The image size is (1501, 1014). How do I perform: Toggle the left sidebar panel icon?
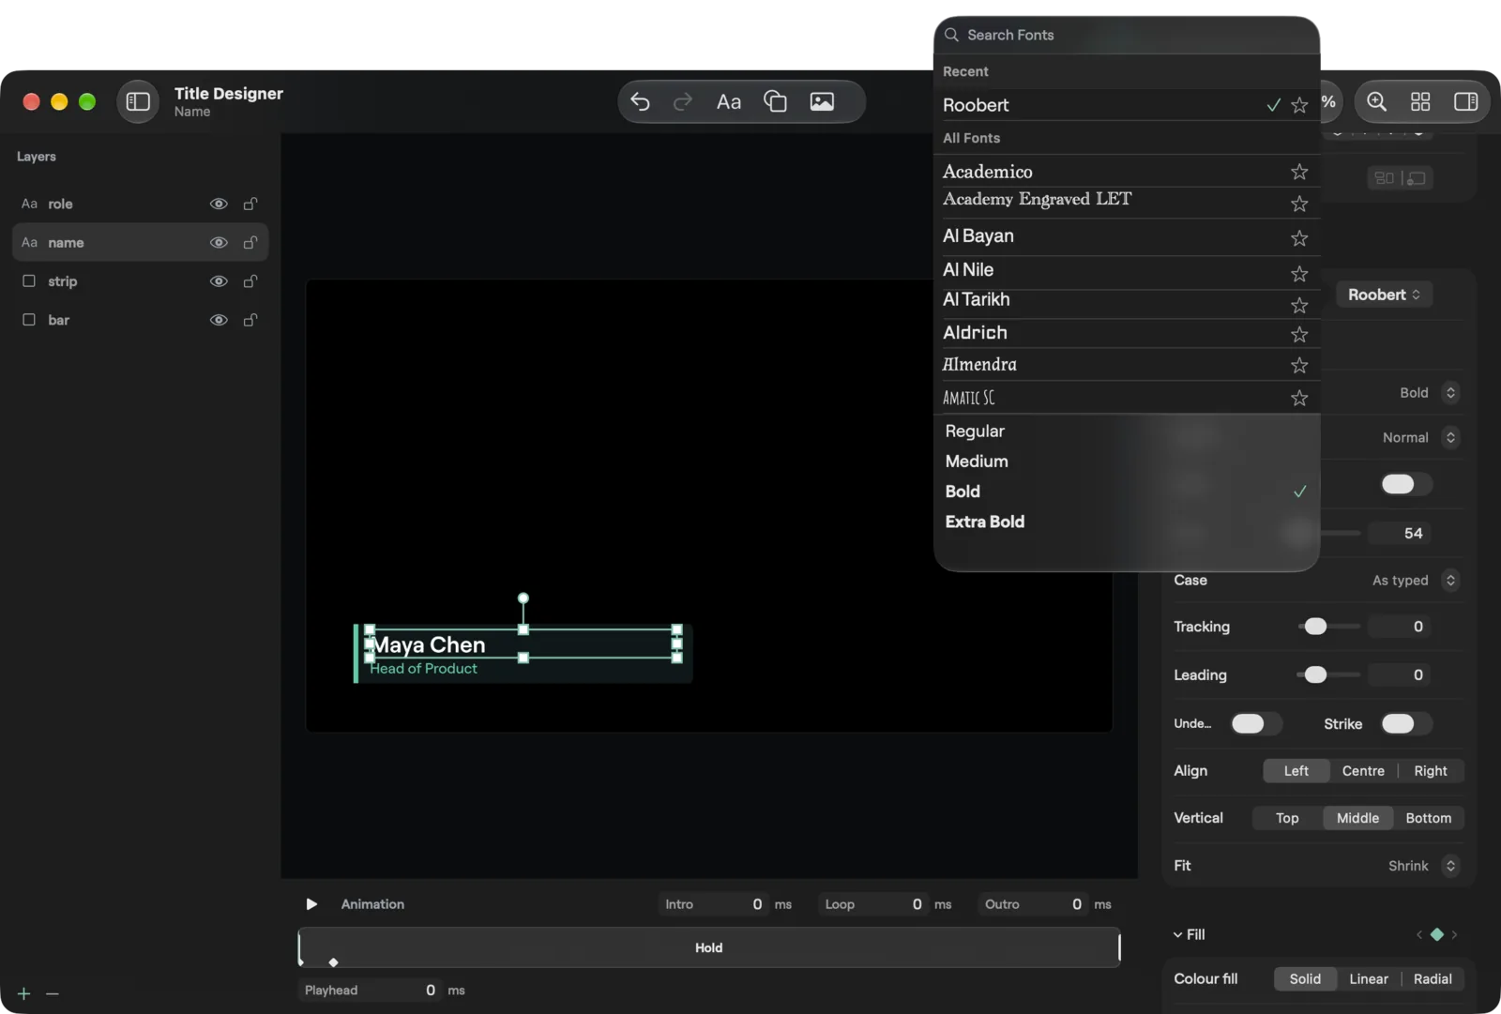click(138, 101)
